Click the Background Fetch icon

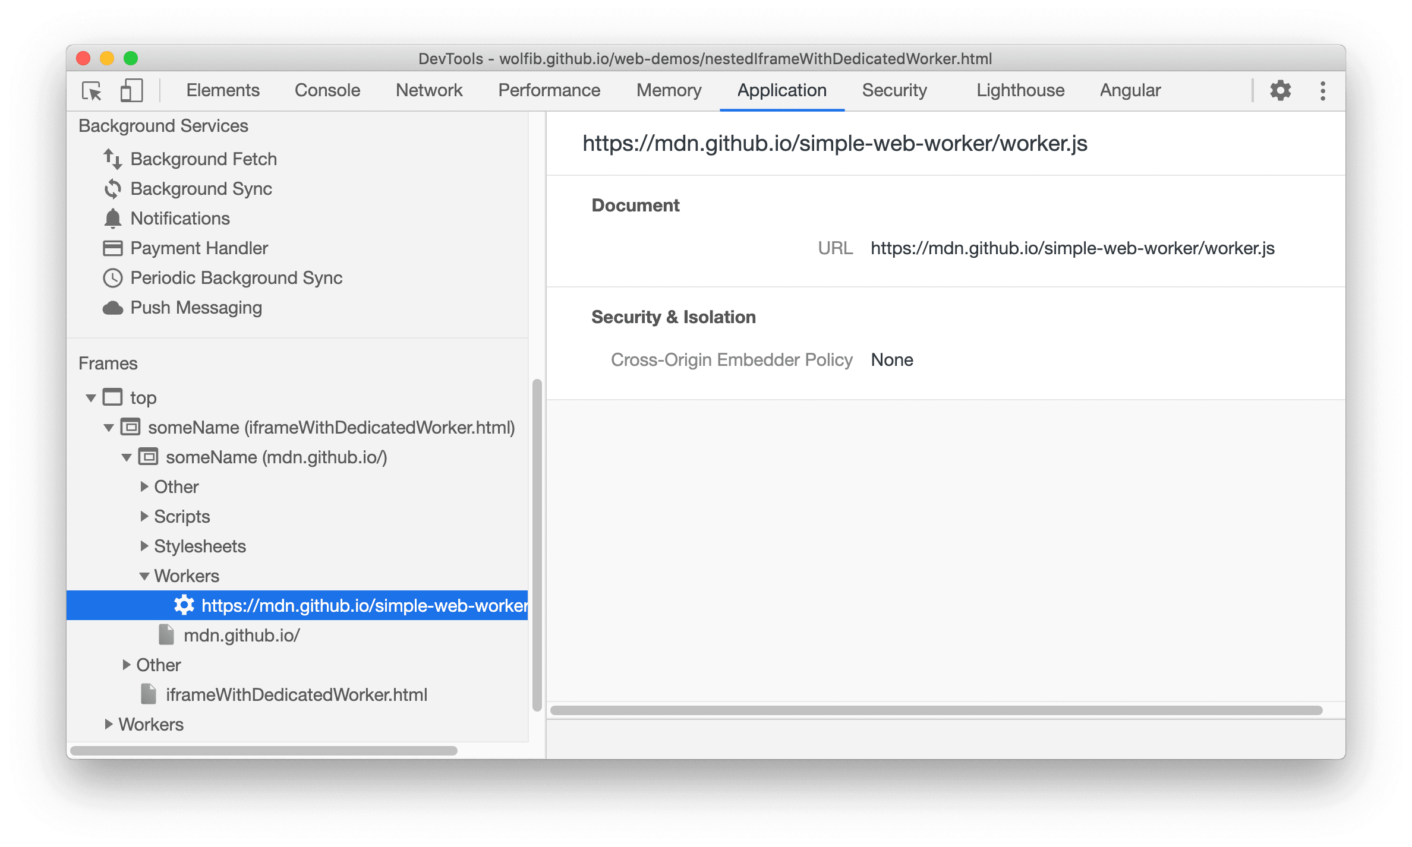[x=113, y=157]
